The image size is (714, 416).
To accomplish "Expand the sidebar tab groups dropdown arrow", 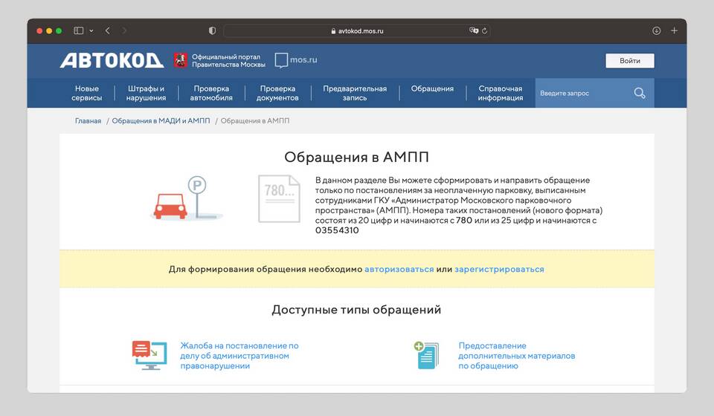I will pyautogui.click(x=91, y=30).
